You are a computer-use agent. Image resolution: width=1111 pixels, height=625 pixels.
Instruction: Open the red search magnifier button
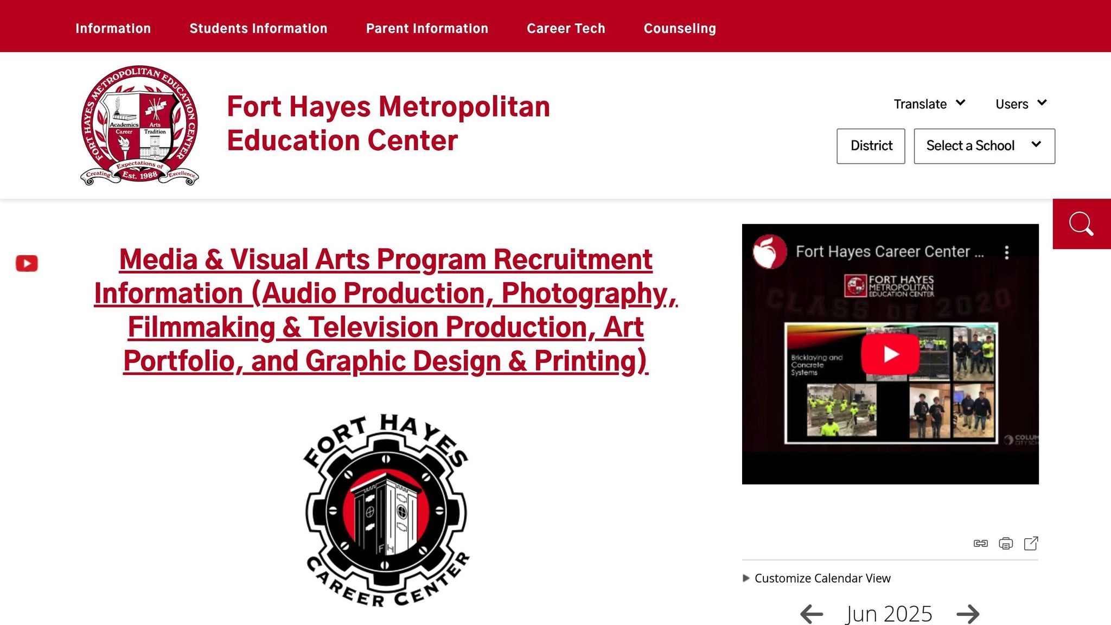1082,224
